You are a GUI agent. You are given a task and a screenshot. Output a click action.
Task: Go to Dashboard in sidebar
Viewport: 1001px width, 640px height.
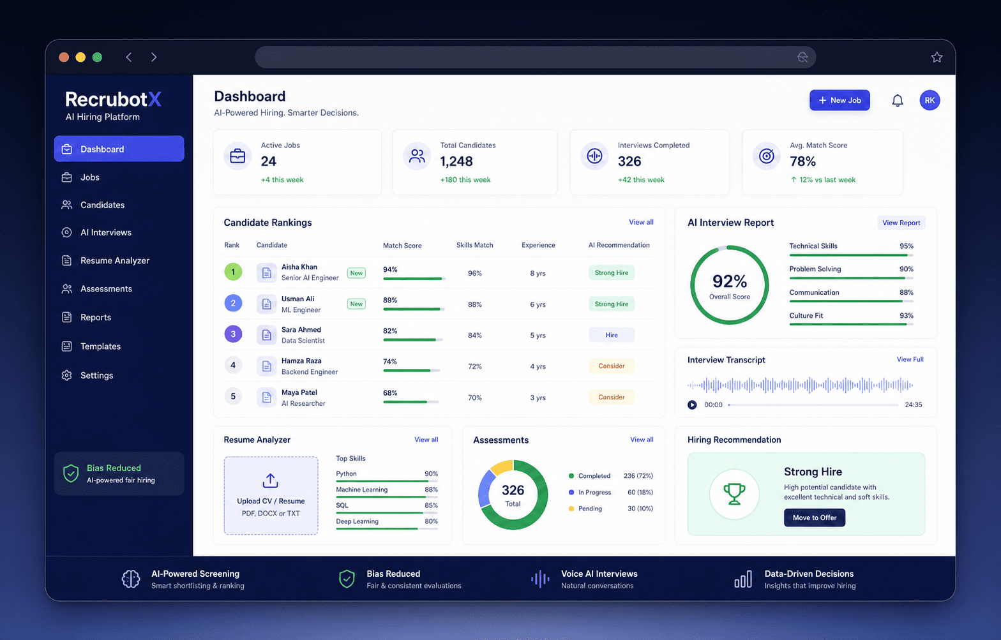click(x=119, y=149)
